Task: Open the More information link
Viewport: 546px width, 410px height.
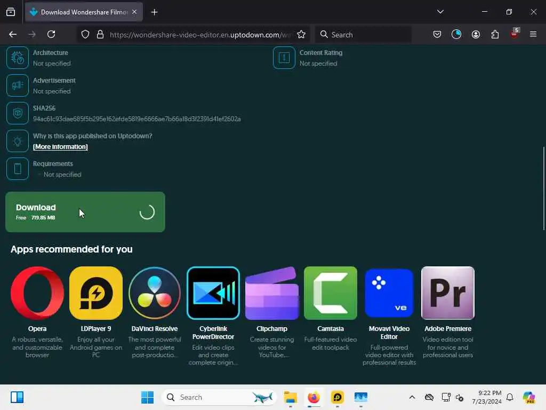Action: pos(60,147)
